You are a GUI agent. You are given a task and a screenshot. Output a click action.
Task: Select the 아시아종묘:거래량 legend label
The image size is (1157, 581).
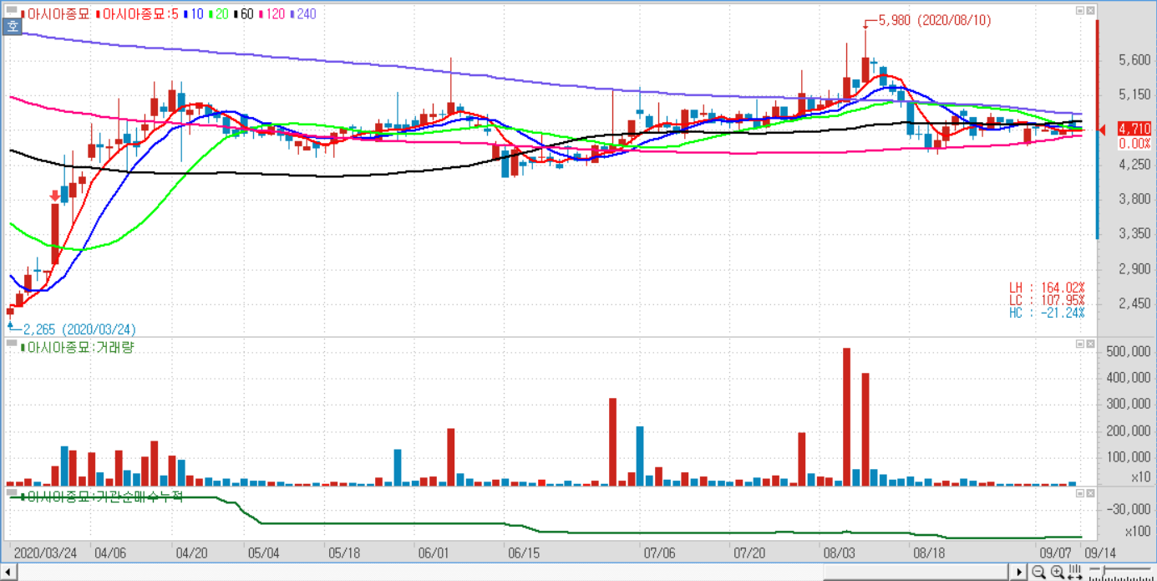[78, 347]
